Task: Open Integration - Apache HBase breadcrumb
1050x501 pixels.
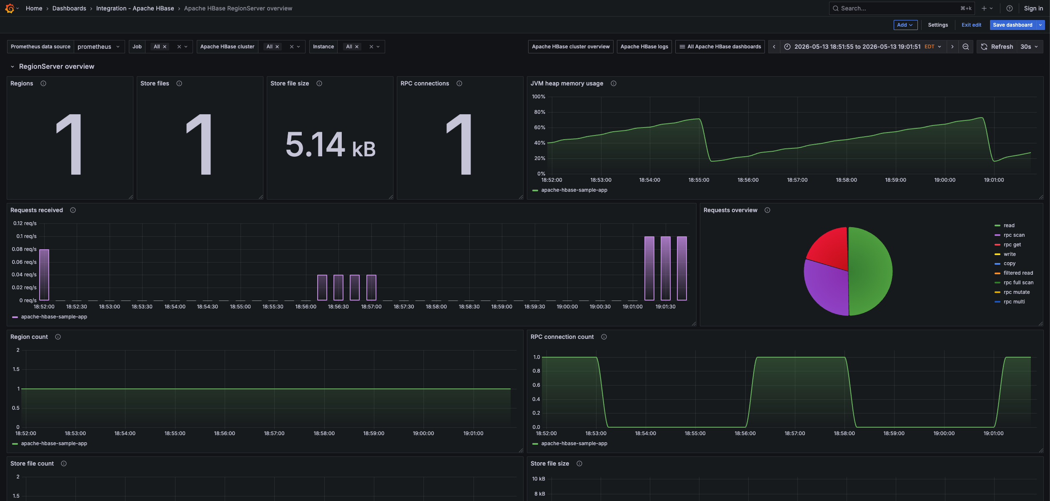Action: click(135, 8)
